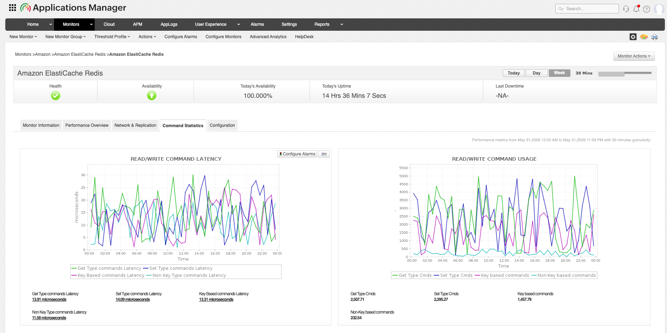Open the Cloud menu

point(109,24)
